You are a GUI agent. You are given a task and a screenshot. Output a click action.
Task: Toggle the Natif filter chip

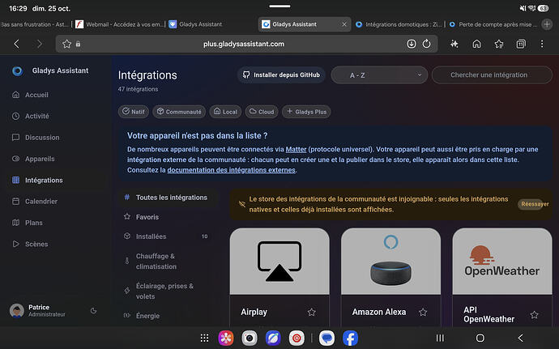click(x=134, y=112)
